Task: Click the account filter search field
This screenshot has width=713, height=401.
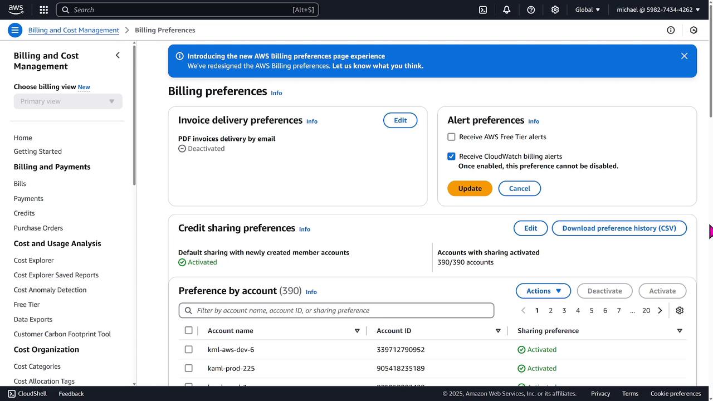Action: pyautogui.click(x=336, y=310)
